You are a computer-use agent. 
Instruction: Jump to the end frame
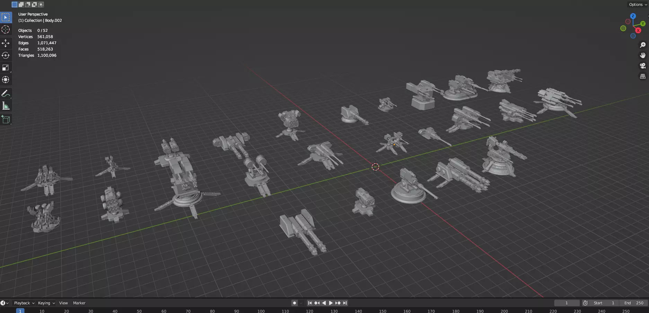(x=344, y=303)
